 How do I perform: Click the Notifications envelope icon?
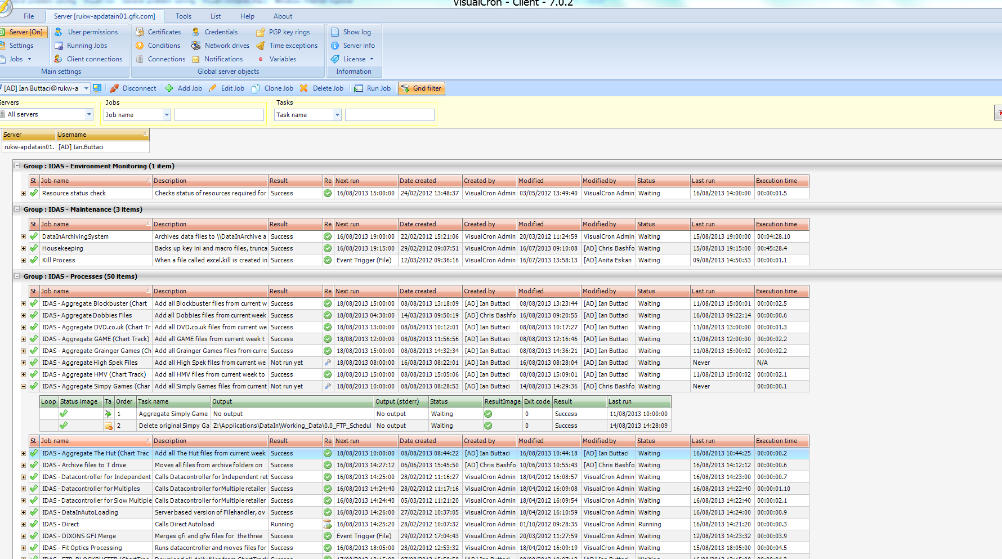point(196,59)
